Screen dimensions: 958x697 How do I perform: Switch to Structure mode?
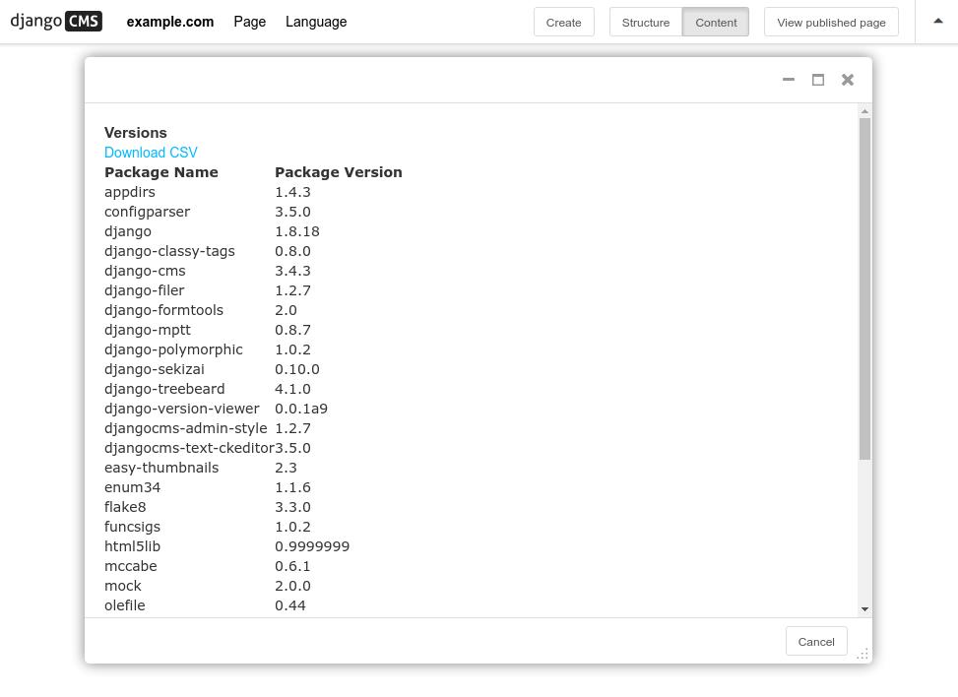[x=646, y=22]
